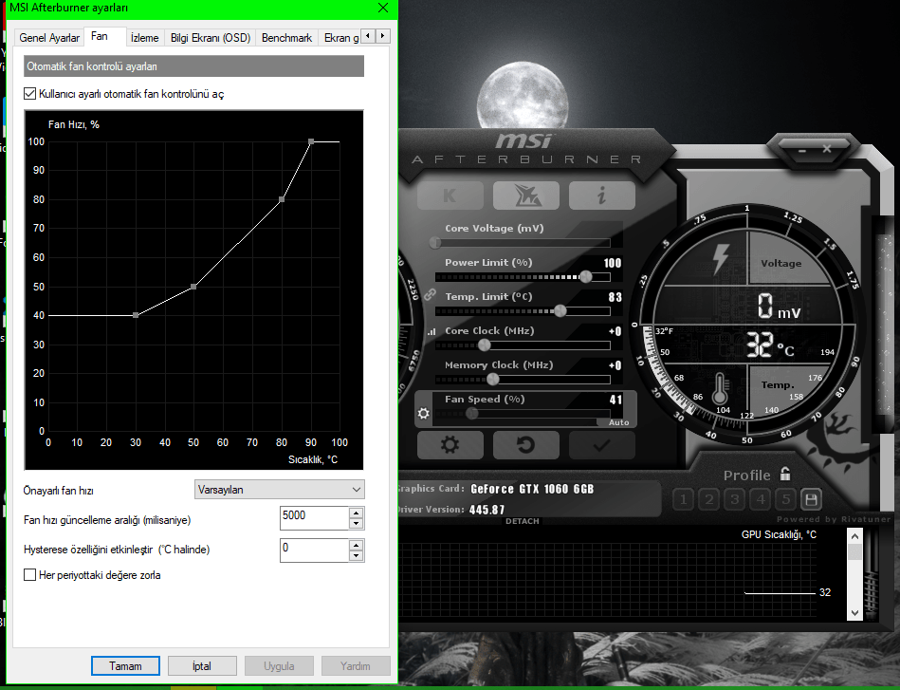
Task: Click the Power Limit value 100
Action: click(x=613, y=263)
